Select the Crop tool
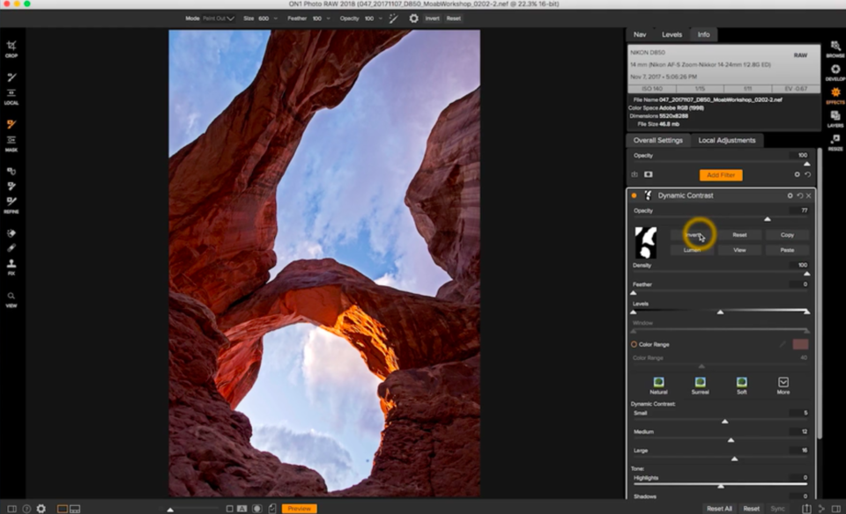The height and width of the screenshot is (514, 846). coord(11,47)
